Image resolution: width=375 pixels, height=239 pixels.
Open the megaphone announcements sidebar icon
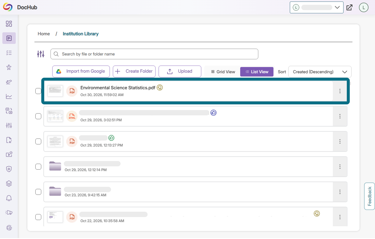click(x=9, y=213)
